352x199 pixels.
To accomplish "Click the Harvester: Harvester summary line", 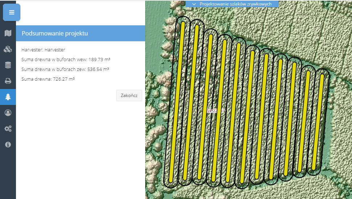I will [x=43, y=50].
